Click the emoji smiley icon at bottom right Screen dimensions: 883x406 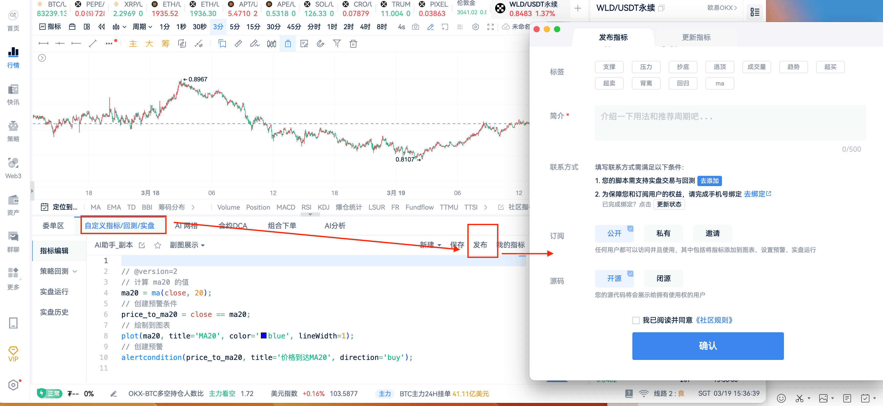pos(781,398)
